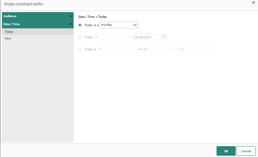Select the 'Today is in' month radio button

point(80,49)
